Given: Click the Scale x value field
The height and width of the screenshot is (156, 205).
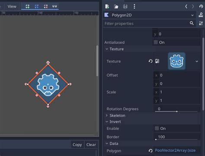Looking at the screenshot, I should point(177,92).
